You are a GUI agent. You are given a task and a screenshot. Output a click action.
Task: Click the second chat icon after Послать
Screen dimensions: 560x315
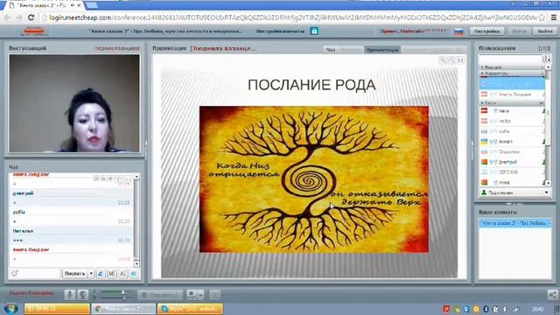click(112, 274)
